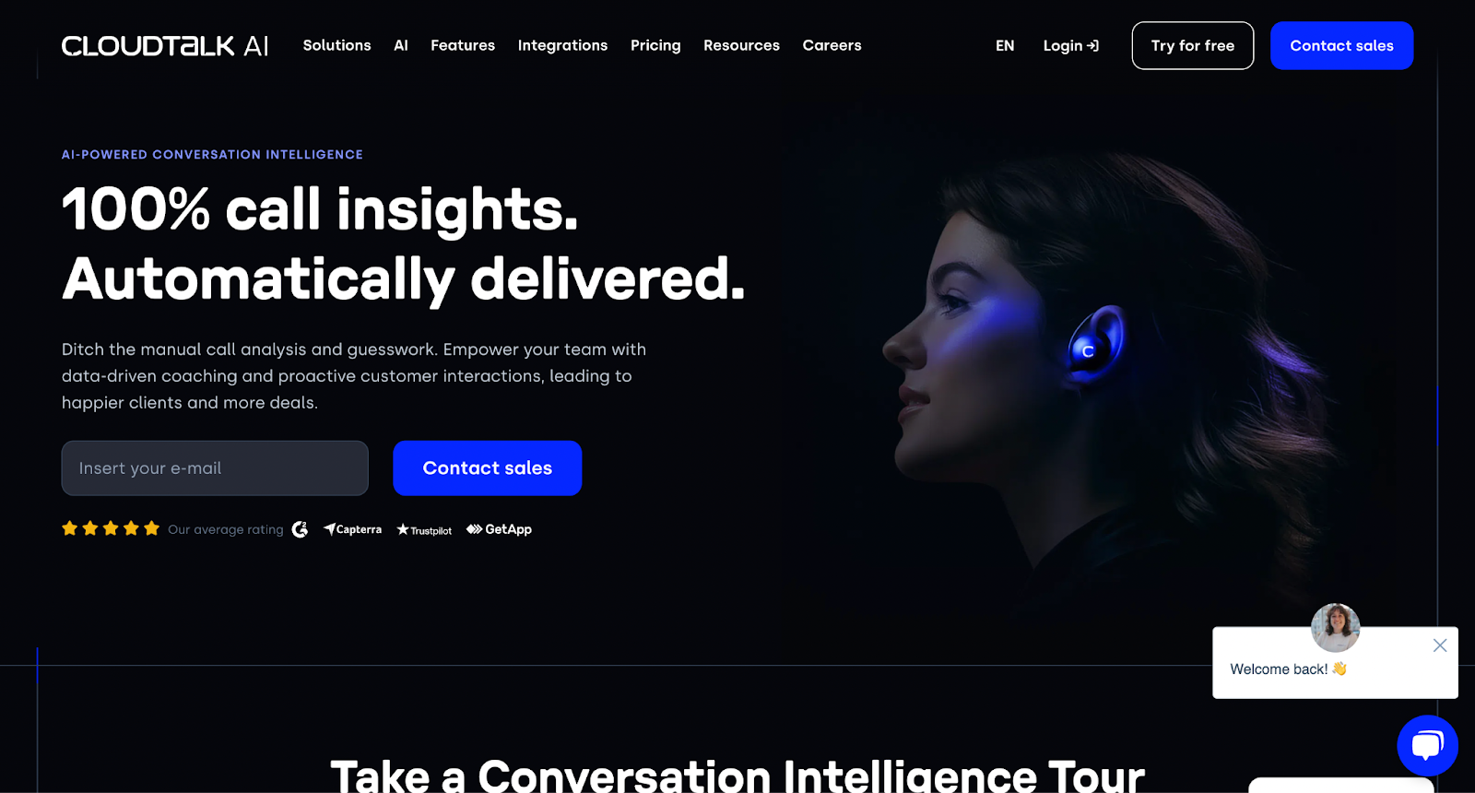Close the Welcome back chat popup

1439,645
